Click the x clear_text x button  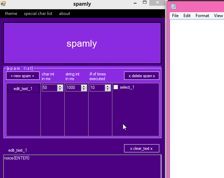click(x=142, y=148)
